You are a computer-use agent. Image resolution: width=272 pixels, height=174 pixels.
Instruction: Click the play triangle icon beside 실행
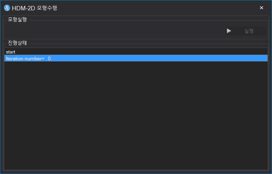229,31
